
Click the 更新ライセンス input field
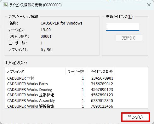coord(123,27)
